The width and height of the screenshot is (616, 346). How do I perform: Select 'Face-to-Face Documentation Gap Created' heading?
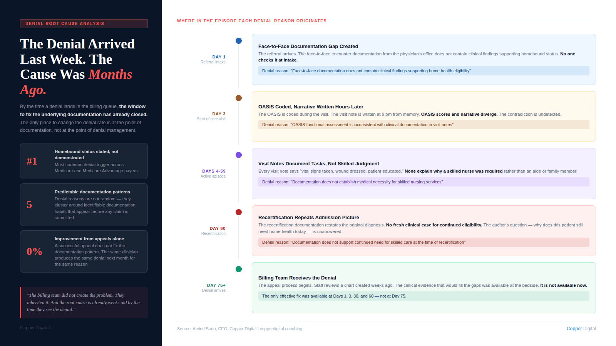(x=308, y=46)
